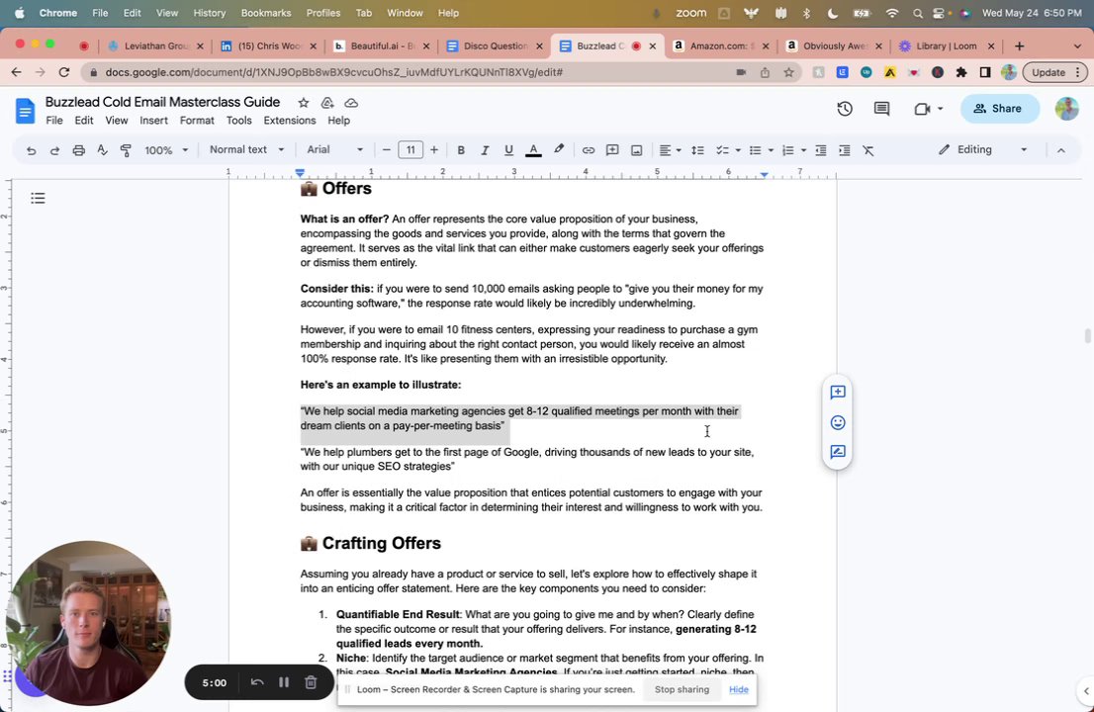Click the Stop sharing button
Screen dimensions: 1094x712
point(682,689)
